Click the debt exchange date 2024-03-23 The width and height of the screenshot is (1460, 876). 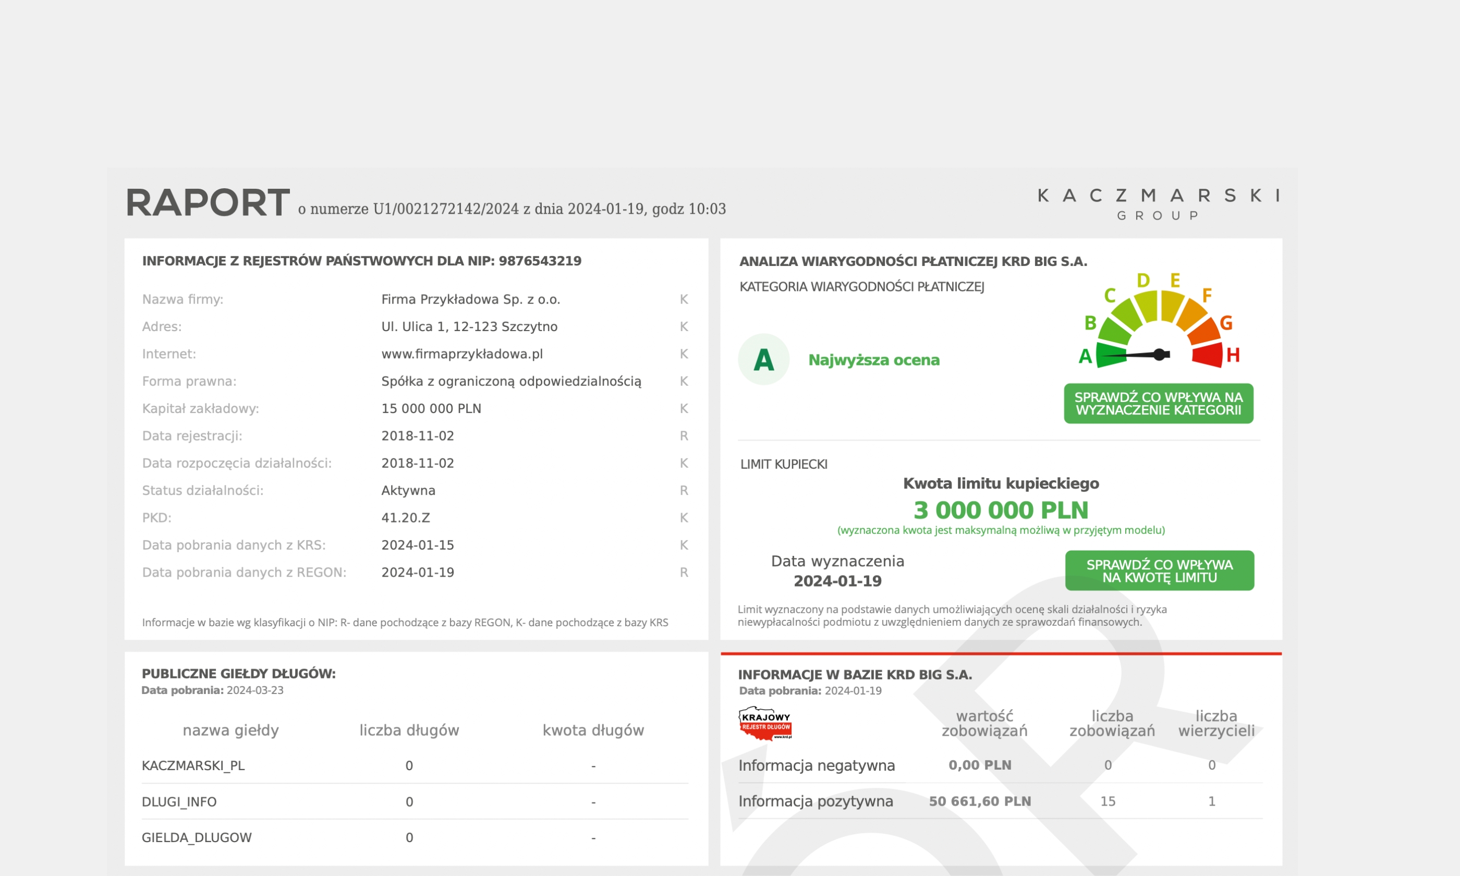[x=256, y=690]
